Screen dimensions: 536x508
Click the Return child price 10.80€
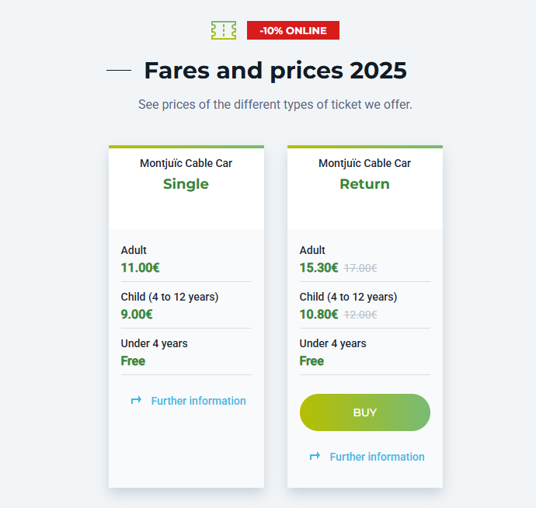pyautogui.click(x=318, y=314)
